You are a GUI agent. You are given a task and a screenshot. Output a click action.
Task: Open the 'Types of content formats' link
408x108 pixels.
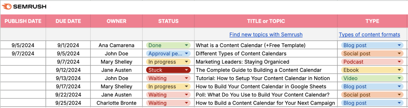pyautogui.click(x=369, y=35)
